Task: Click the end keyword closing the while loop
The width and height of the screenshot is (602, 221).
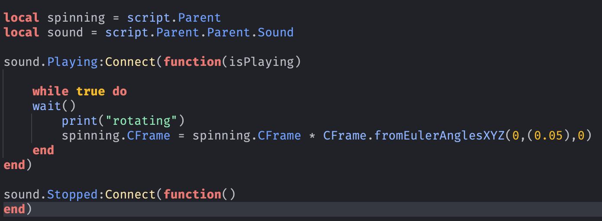Action: 43,150
